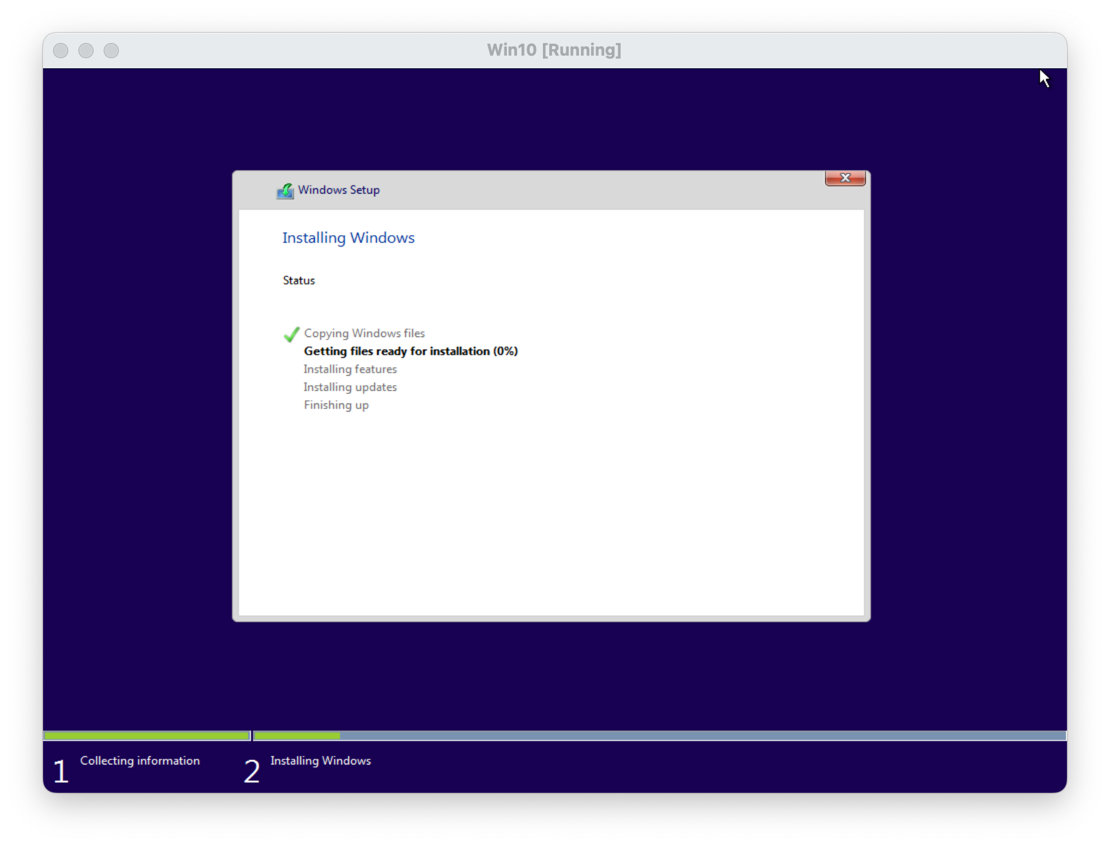Click the 'Win10 [Running]' window title

554,50
